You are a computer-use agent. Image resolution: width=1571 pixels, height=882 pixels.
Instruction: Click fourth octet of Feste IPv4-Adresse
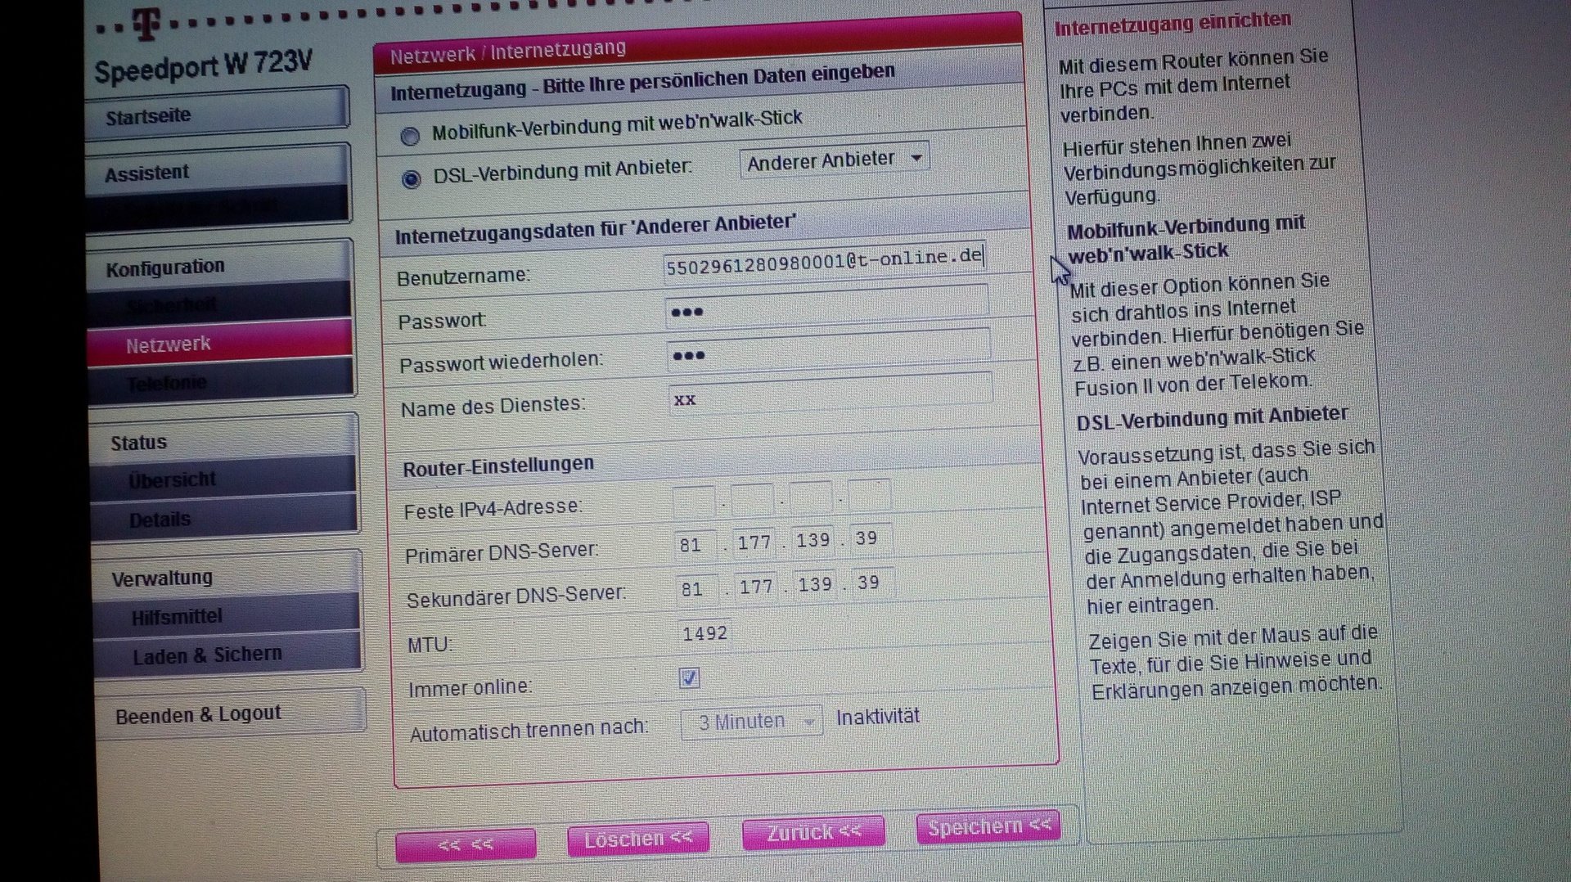click(869, 494)
